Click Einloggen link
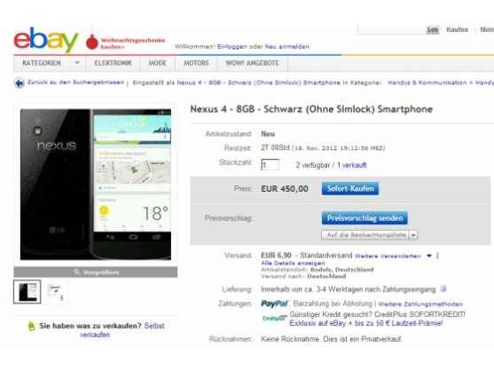494x371 pixels. [x=232, y=47]
